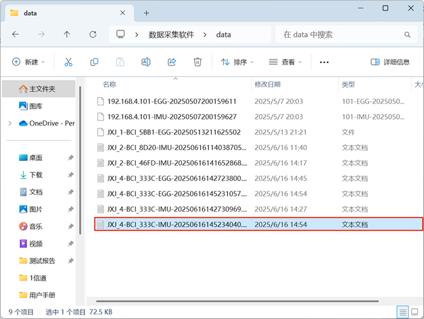
Task: Open a new tab with plus button
Action: 146,13
